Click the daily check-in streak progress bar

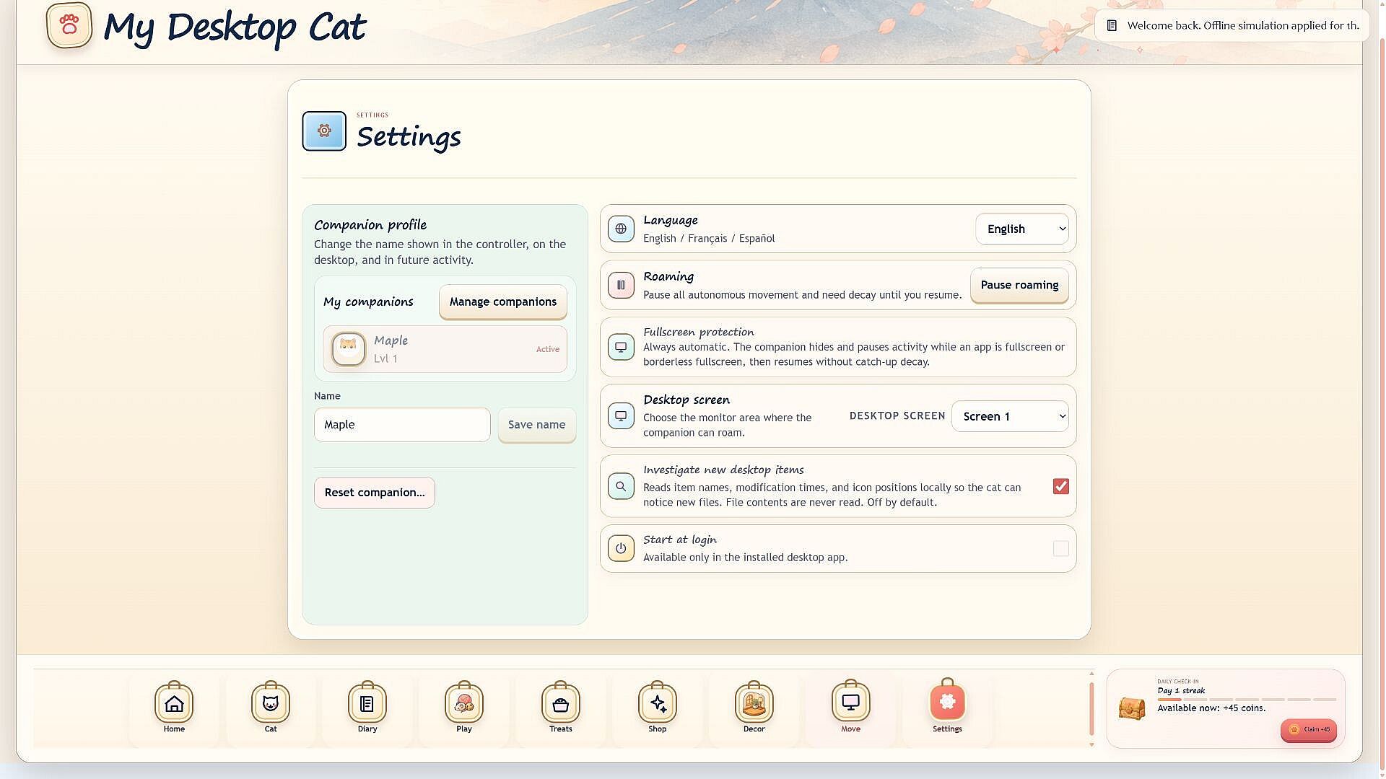pyautogui.click(x=1247, y=700)
